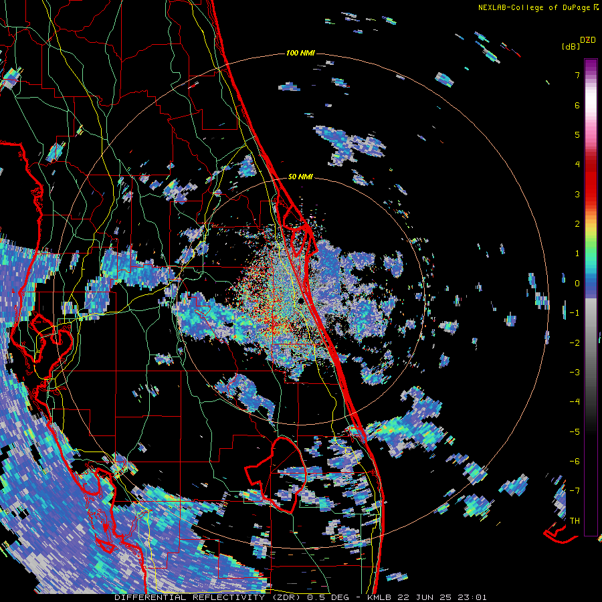Click the 23:01 timestamp text
The image size is (602, 602).
tap(471, 597)
